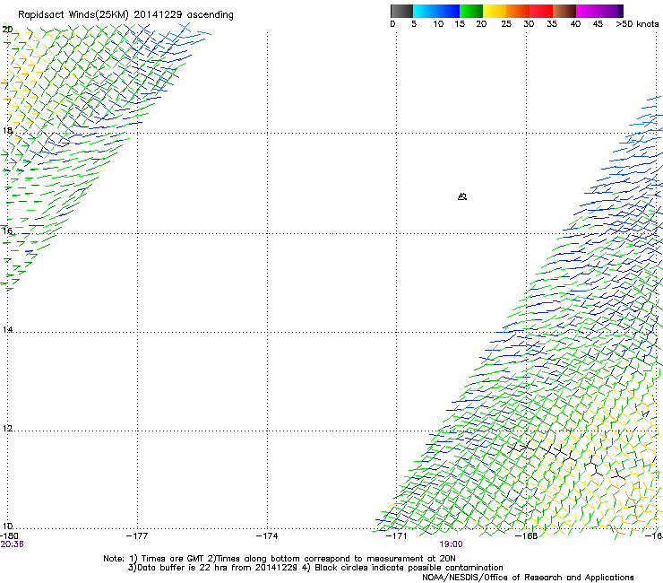Click the longitude label '-174'

point(267,536)
